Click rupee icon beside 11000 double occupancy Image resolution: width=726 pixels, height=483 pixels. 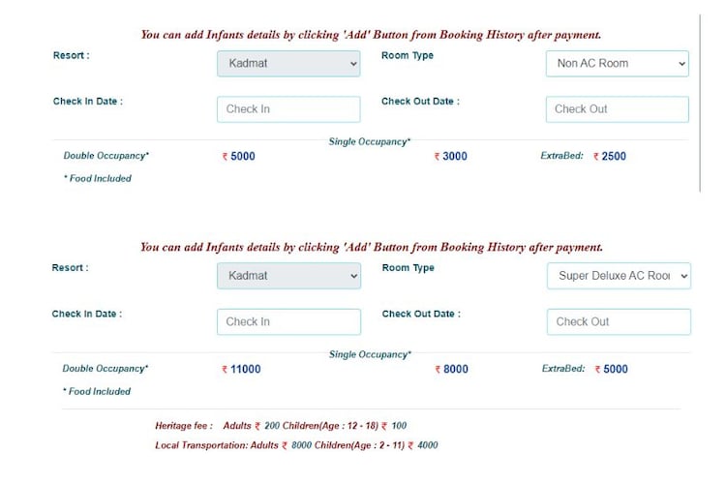pos(225,370)
